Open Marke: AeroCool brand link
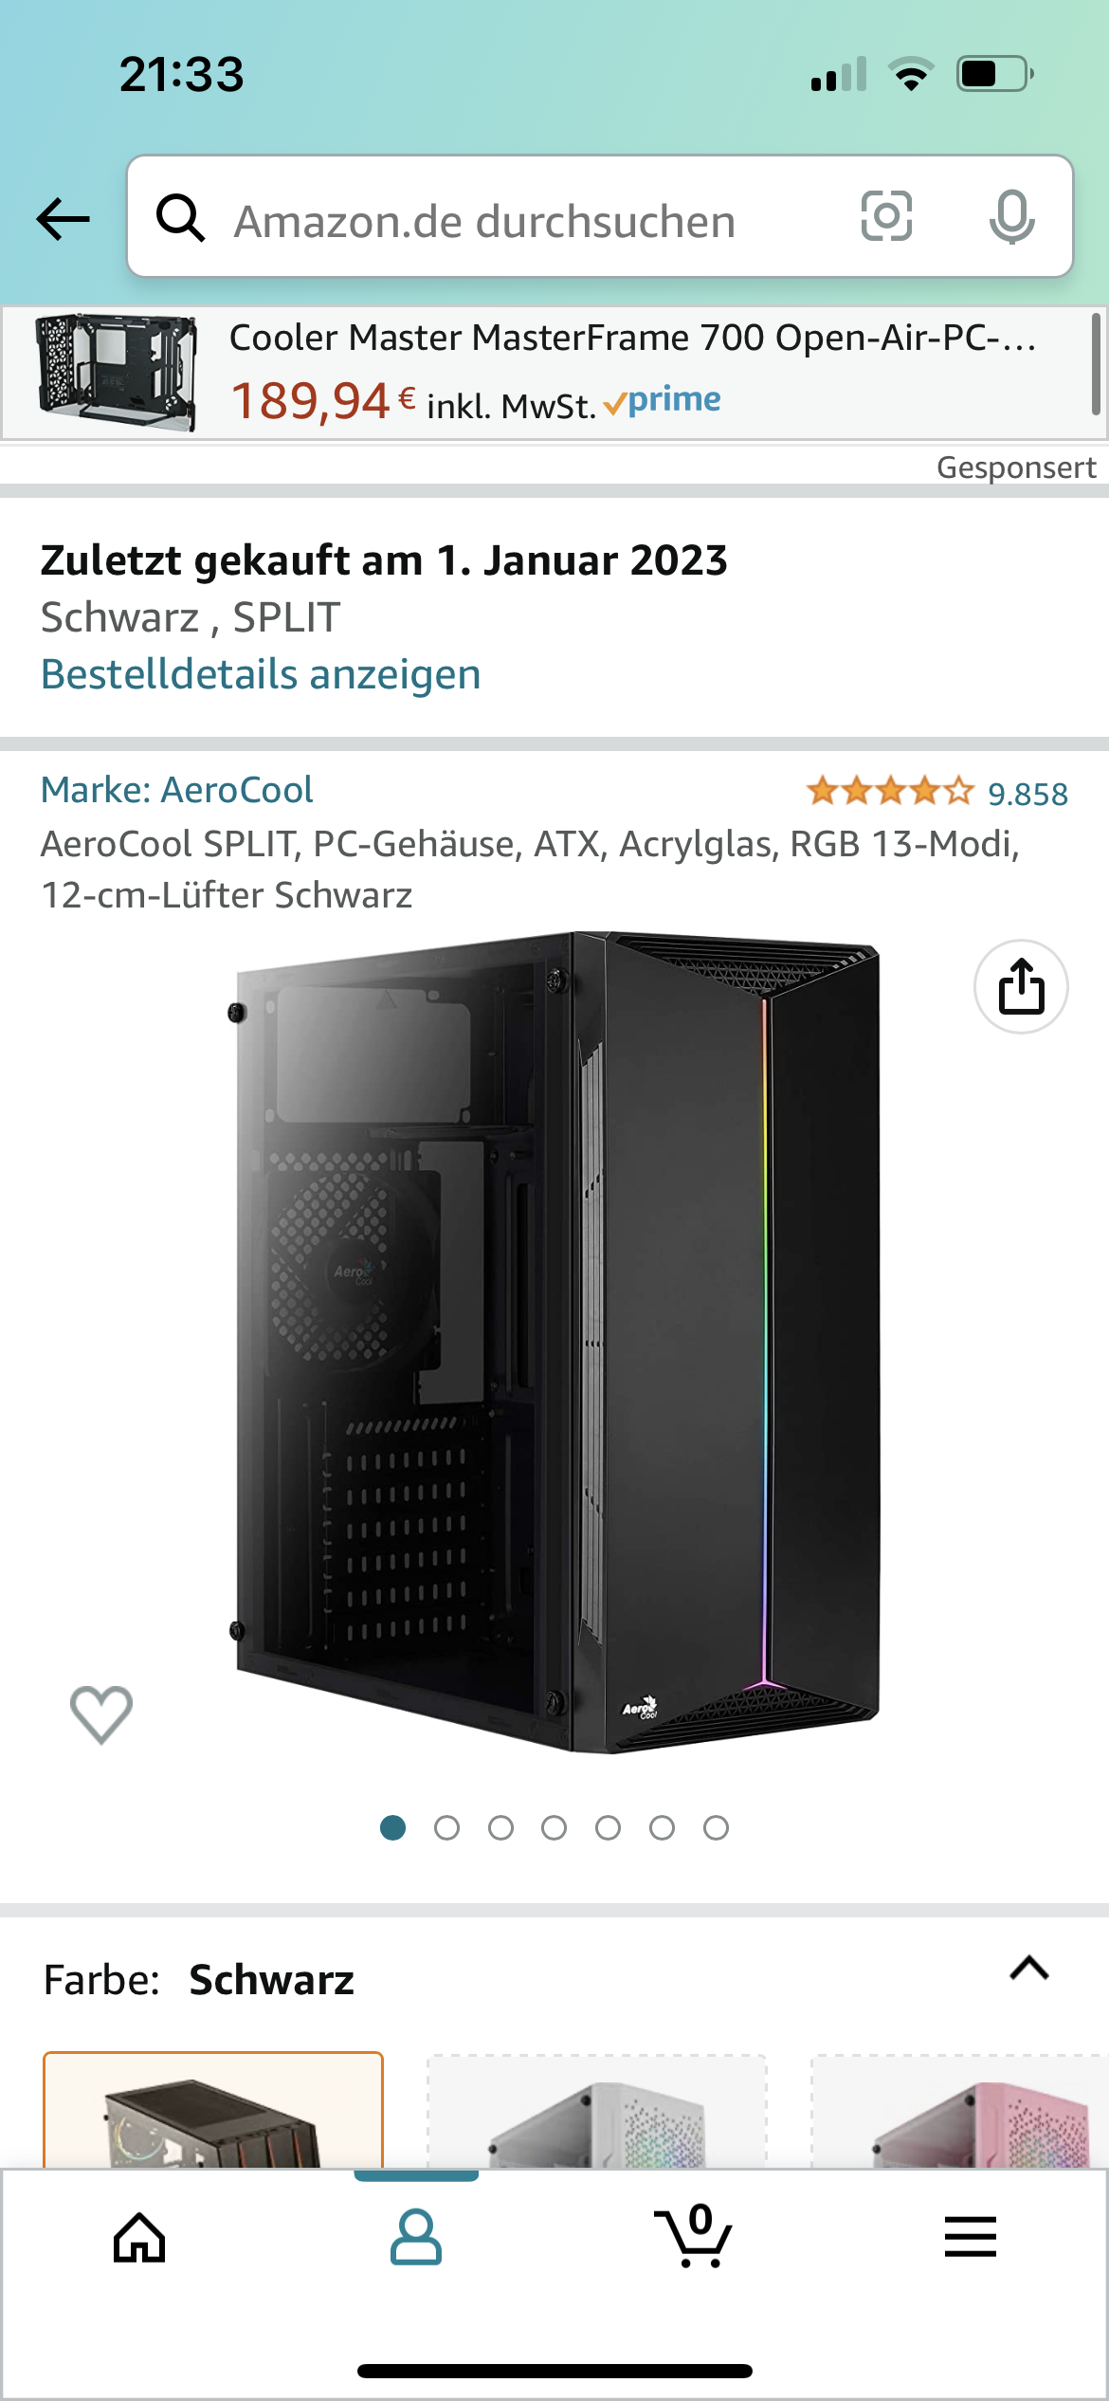The height and width of the screenshot is (2401, 1109). [x=176, y=789]
